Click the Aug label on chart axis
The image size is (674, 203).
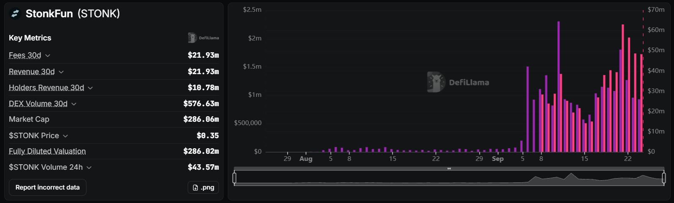click(x=306, y=159)
